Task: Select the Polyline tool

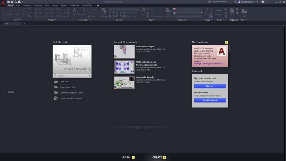Action: [10, 11]
